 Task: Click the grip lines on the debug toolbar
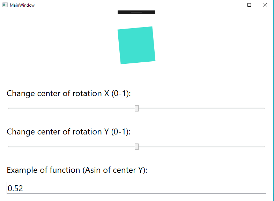point(136,13)
